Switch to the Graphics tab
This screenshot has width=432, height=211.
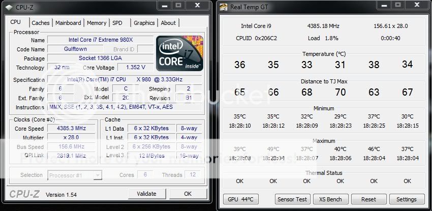(x=144, y=23)
